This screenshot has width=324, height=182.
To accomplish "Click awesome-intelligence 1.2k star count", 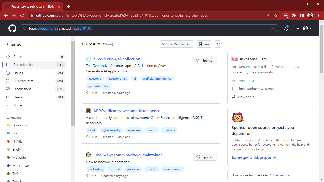I will click(x=92, y=137).
